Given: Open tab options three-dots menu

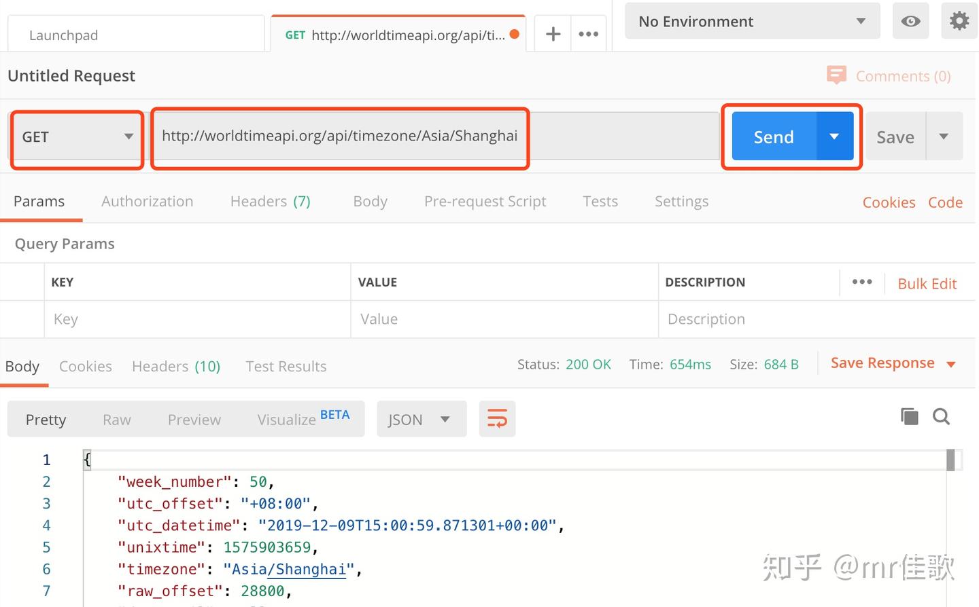Looking at the screenshot, I should click(x=588, y=34).
